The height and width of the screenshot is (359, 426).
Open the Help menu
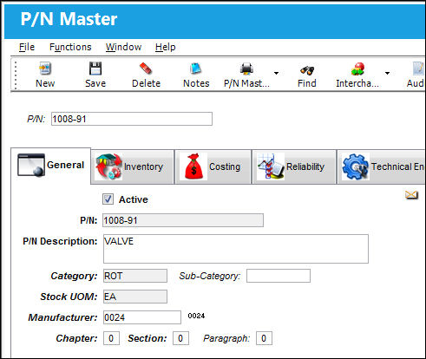pyautogui.click(x=166, y=47)
